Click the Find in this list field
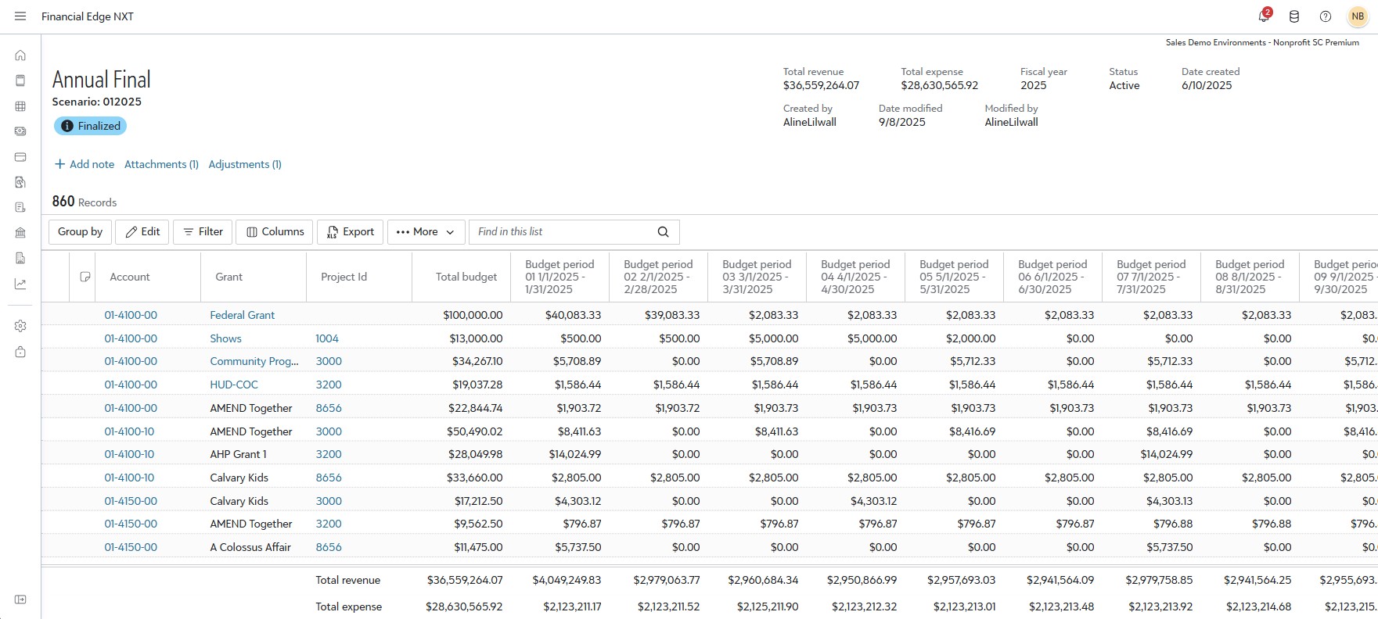Viewport: 1378px width, 619px height. coord(563,232)
